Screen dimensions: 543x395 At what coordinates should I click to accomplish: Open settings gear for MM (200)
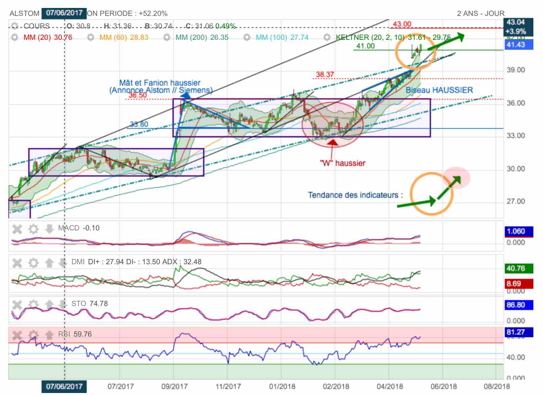tap(167, 37)
